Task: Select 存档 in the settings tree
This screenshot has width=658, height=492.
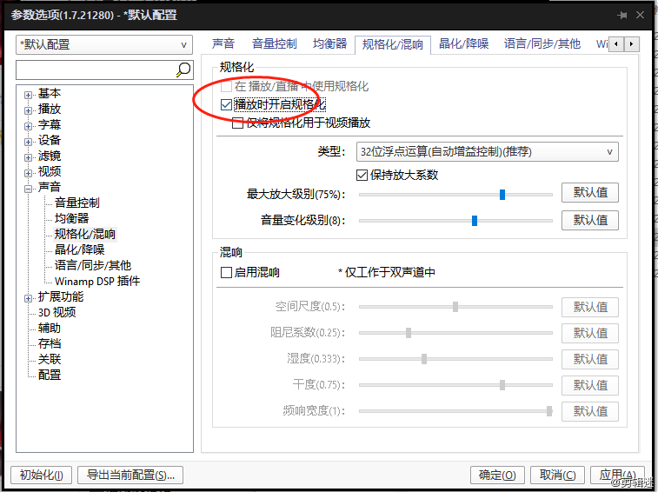Action: coord(50,343)
